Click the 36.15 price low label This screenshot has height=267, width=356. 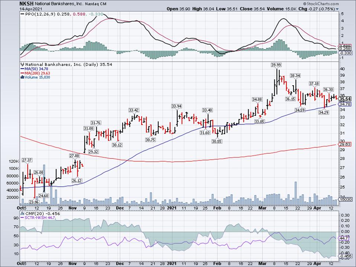[x=290, y=99]
